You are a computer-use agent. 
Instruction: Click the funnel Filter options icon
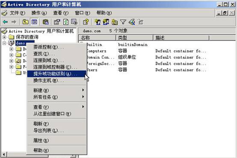123,22
